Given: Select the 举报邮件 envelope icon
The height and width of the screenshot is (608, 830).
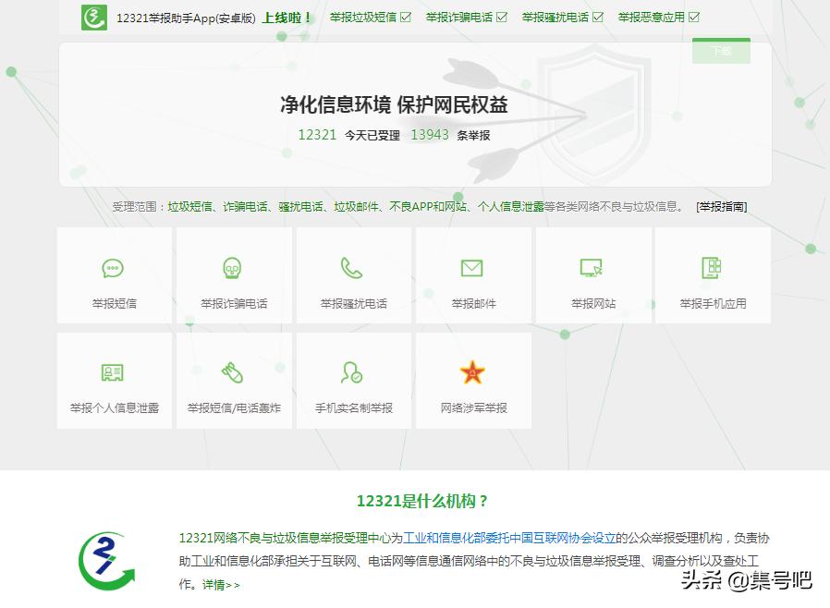Looking at the screenshot, I should pyautogui.click(x=472, y=269).
